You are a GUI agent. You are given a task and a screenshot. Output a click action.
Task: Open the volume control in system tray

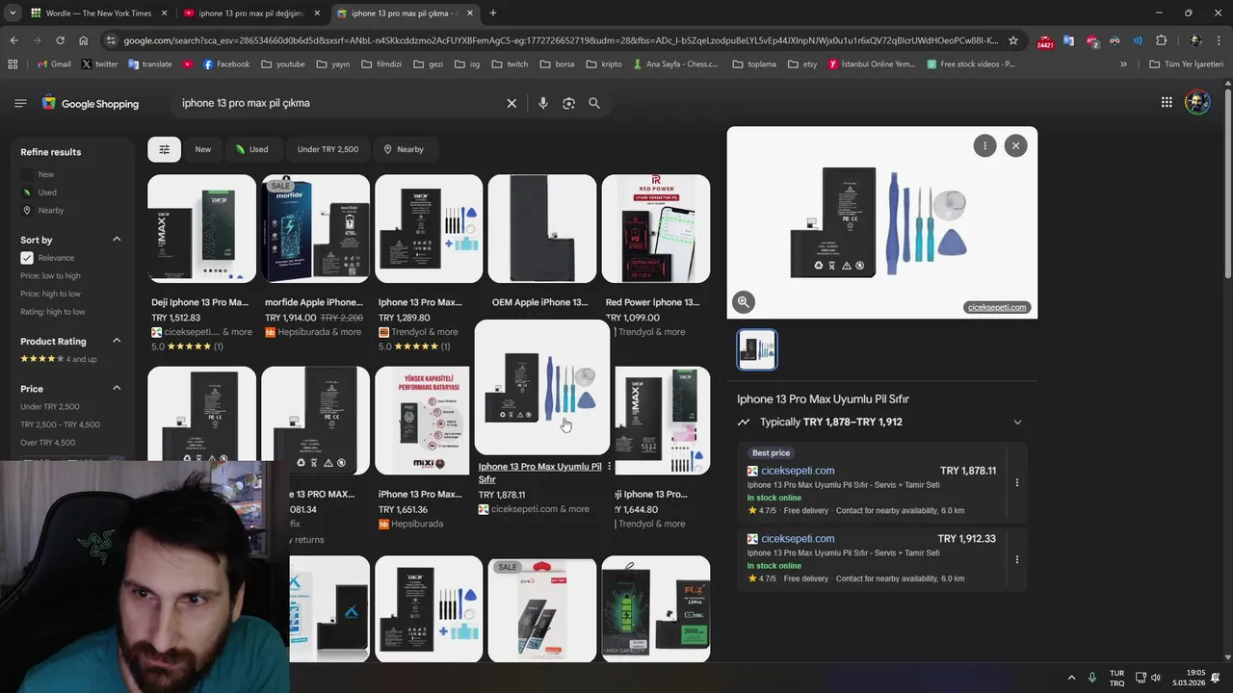(x=1156, y=678)
